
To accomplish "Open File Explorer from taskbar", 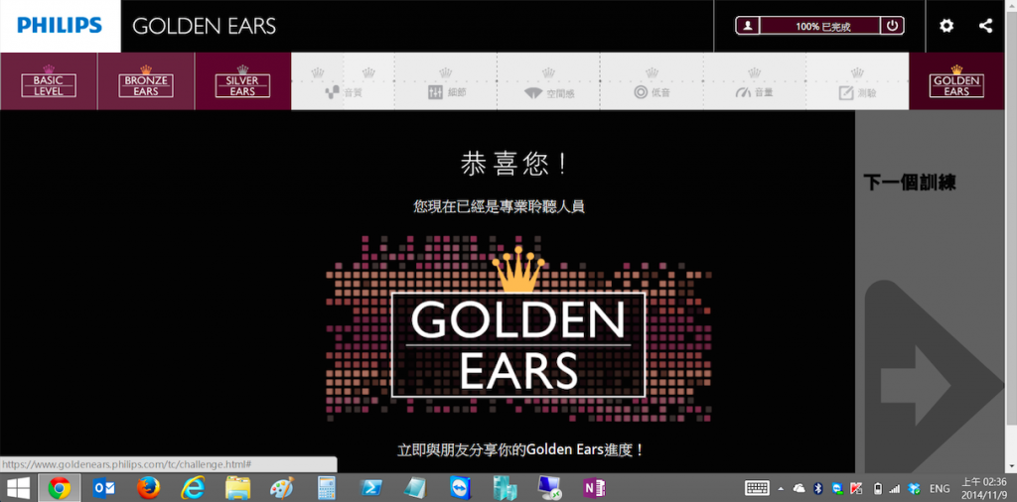I will (237, 488).
